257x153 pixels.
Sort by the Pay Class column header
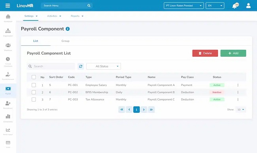(x=187, y=77)
